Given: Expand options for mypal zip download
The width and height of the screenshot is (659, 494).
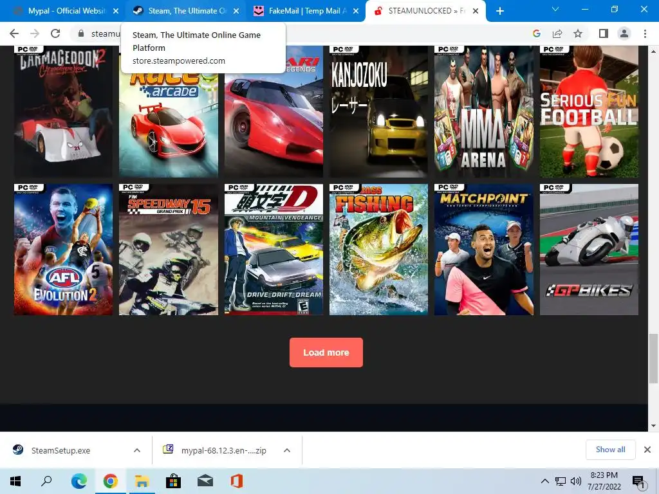Looking at the screenshot, I should point(287,450).
